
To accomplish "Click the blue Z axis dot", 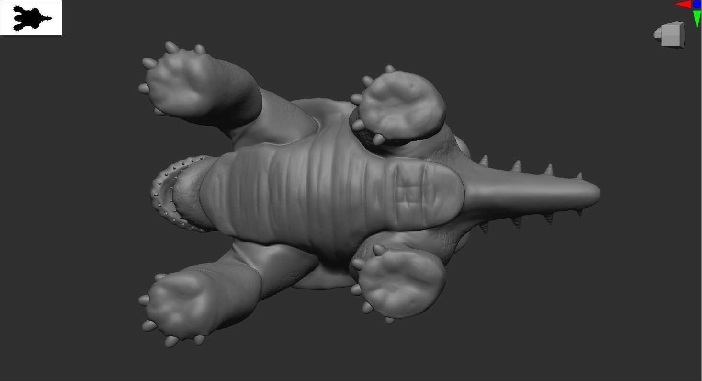I will click(697, 4).
